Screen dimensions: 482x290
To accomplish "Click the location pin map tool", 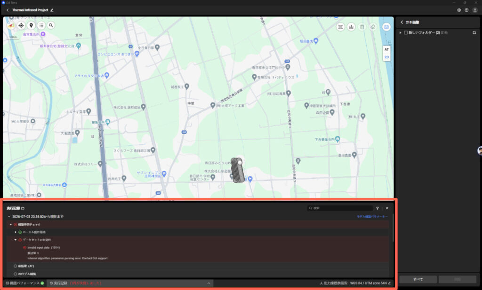I will [x=31, y=25].
